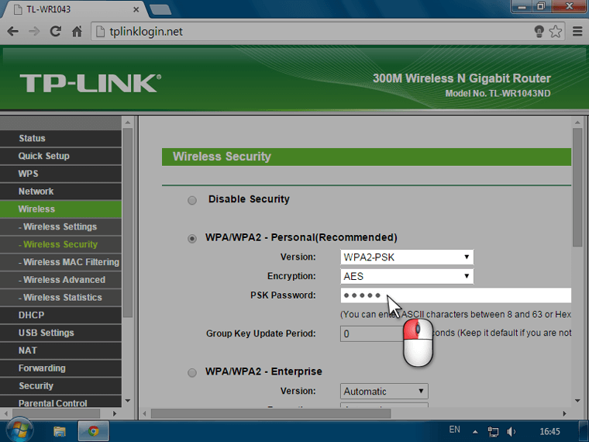589x442 pixels.
Task: Select the Disable Security radio button
Action: pyautogui.click(x=192, y=200)
